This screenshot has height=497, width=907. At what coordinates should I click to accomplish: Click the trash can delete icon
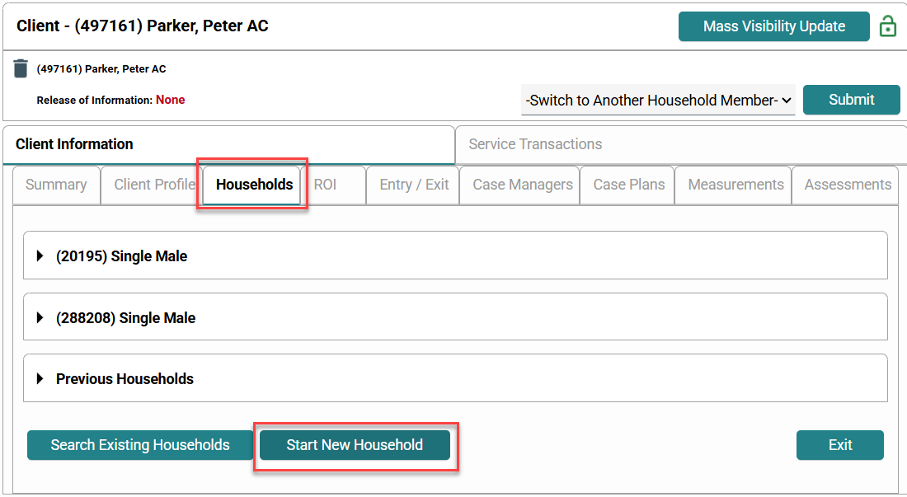pos(21,68)
